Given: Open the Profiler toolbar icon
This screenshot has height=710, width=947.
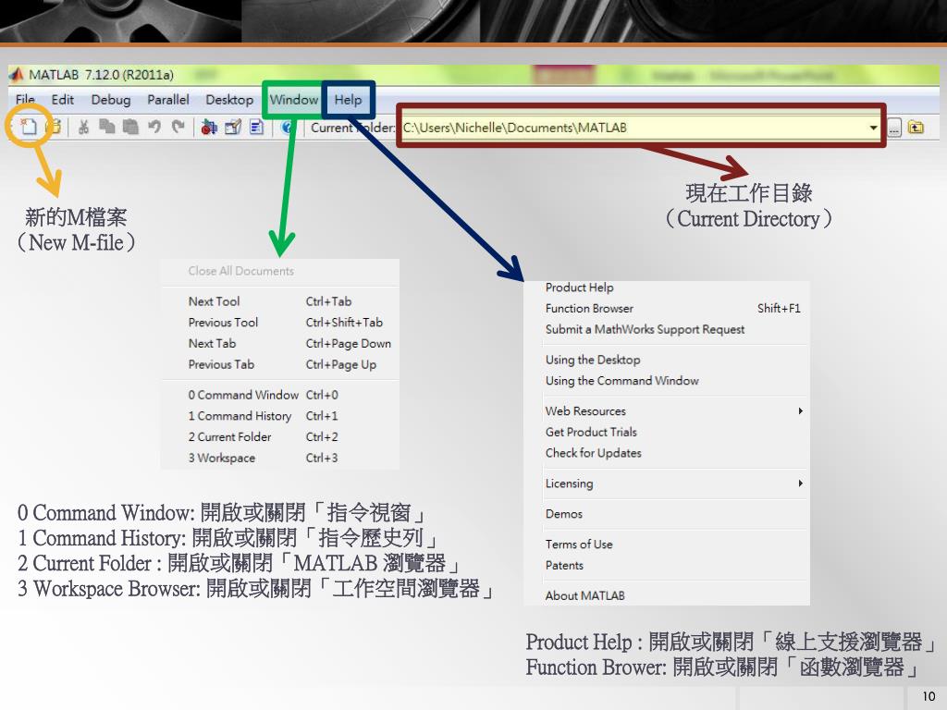Looking at the screenshot, I should pos(257,127).
